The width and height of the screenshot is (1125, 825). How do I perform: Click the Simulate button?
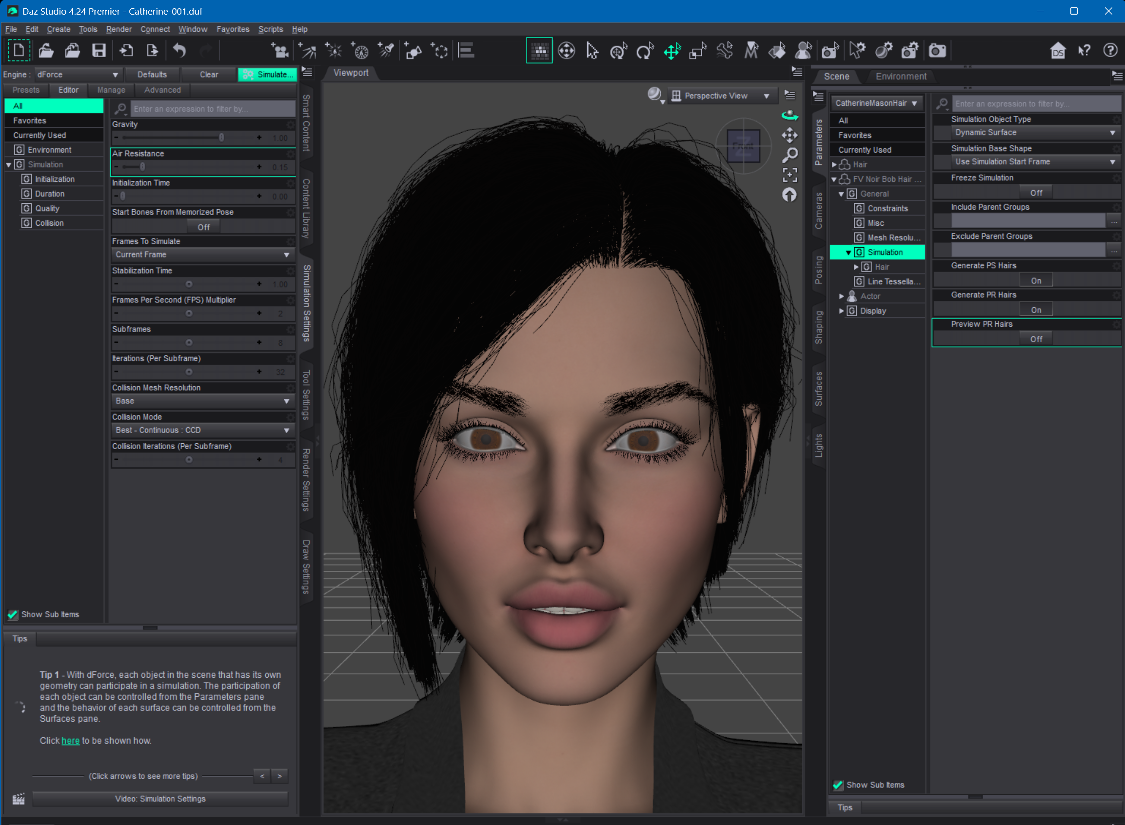point(267,75)
